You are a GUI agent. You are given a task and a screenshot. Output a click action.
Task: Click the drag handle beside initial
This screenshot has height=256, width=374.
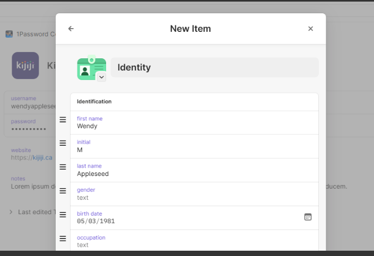pyautogui.click(x=63, y=143)
